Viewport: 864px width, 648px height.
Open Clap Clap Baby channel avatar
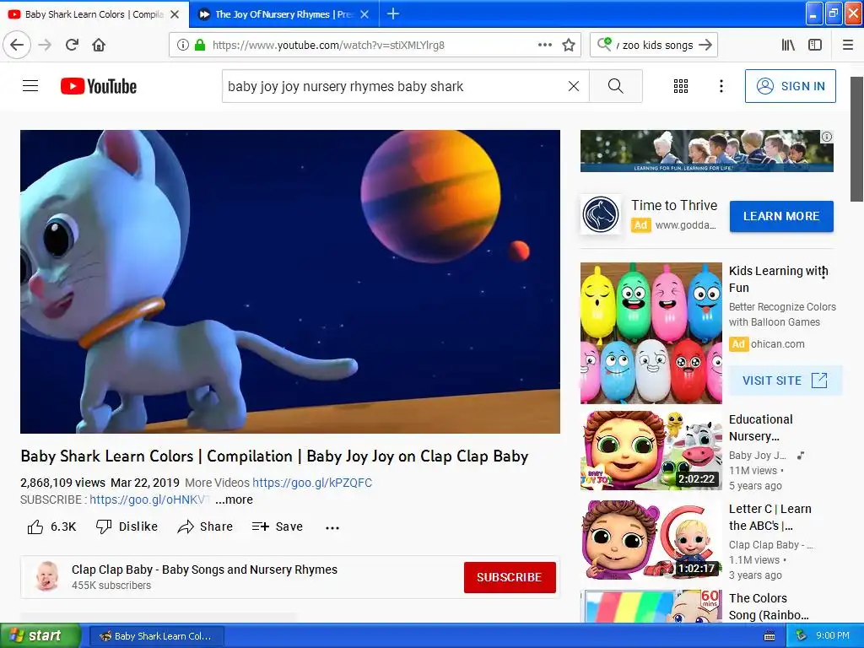coord(47,576)
